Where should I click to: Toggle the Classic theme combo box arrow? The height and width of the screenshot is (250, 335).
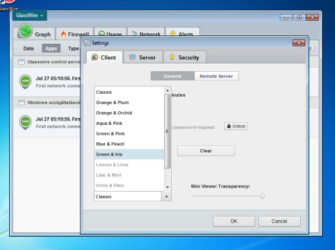[166, 196]
